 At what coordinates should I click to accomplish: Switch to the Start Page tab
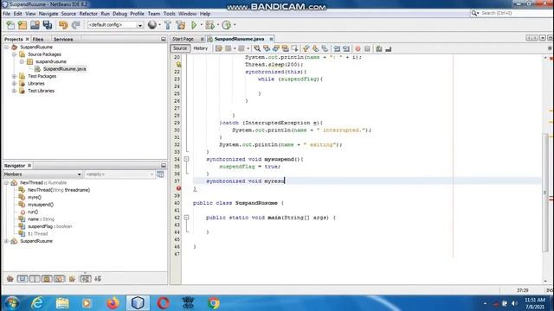(183, 39)
